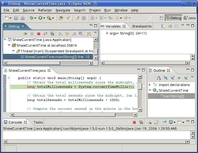The width and height of the screenshot is (198, 153).
Task: Click the Drop to Frame icon
Action: pyautogui.click(x=81, y=34)
